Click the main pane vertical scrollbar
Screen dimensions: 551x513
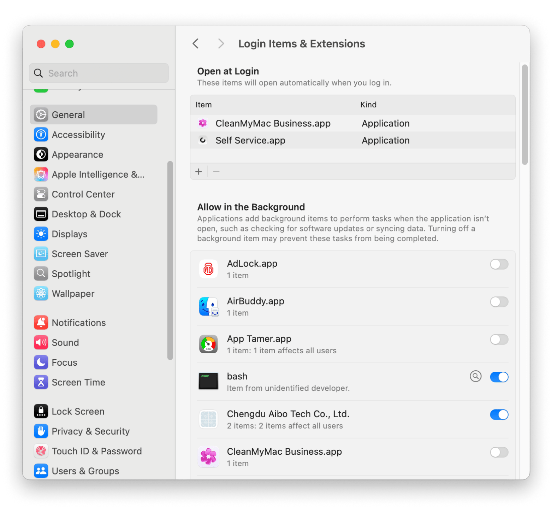coord(525,114)
